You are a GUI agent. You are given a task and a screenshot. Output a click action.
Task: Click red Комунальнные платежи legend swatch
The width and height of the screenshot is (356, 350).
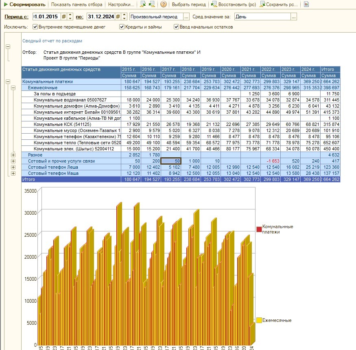[259, 229]
